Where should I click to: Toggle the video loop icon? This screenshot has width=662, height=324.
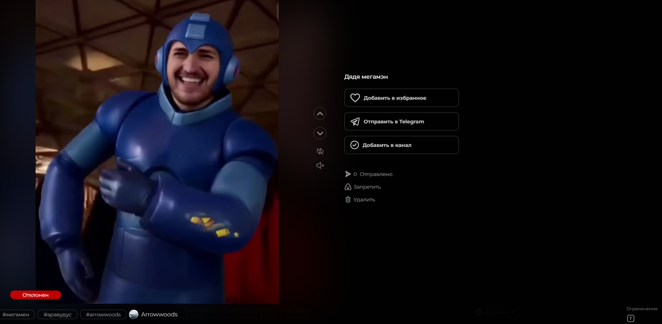[x=320, y=151]
